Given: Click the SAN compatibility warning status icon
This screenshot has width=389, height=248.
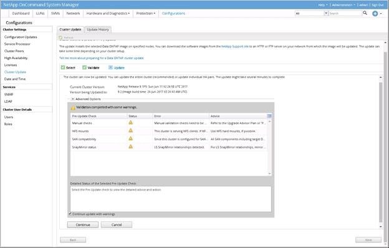Looking at the screenshot, I should [130, 138].
